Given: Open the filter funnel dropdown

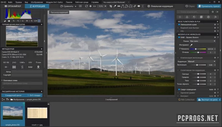Looking at the screenshot, I should coord(7,100).
